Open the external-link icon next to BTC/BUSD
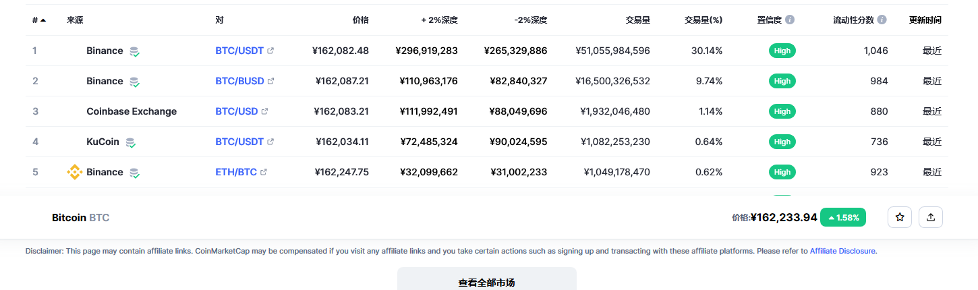 click(271, 81)
